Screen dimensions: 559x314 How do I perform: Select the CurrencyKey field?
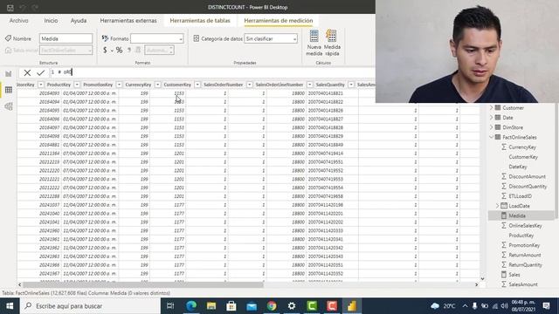[522, 147]
